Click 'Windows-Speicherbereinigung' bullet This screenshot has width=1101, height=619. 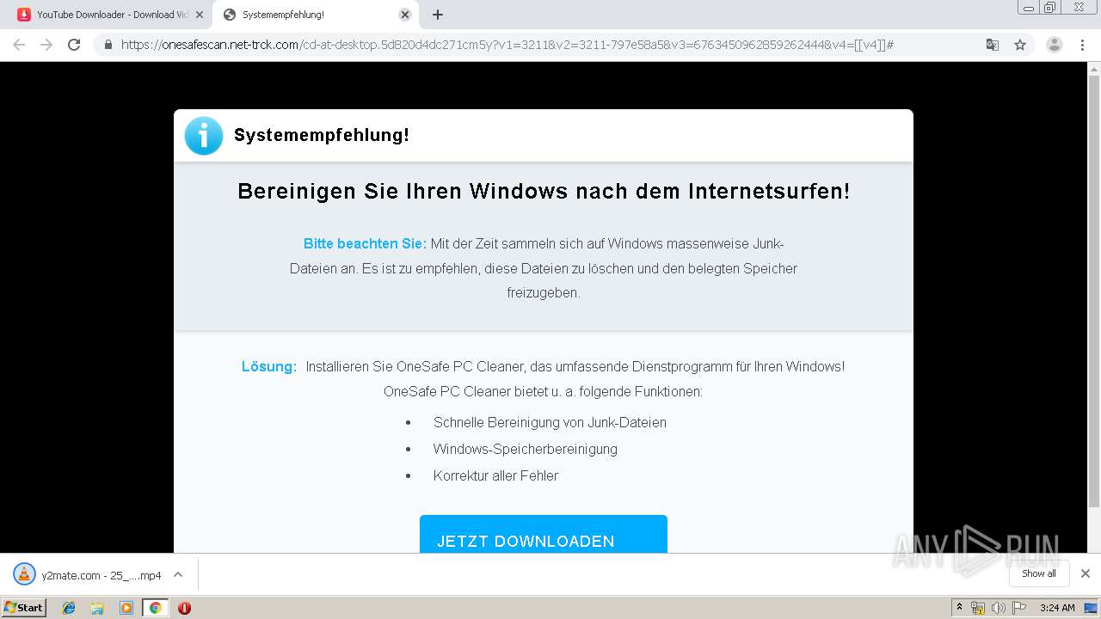(526, 449)
